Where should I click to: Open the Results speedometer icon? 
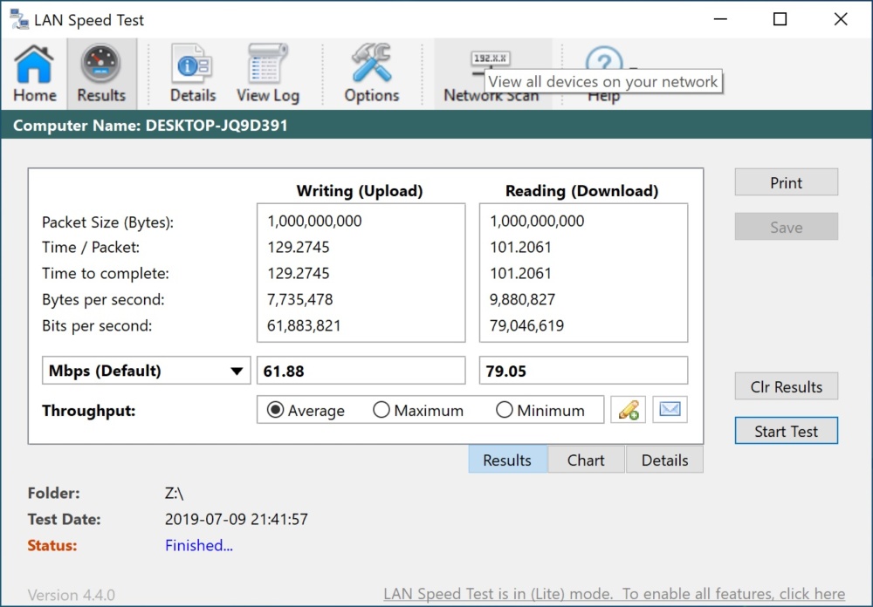pyautogui.click(x=101, y=73)
